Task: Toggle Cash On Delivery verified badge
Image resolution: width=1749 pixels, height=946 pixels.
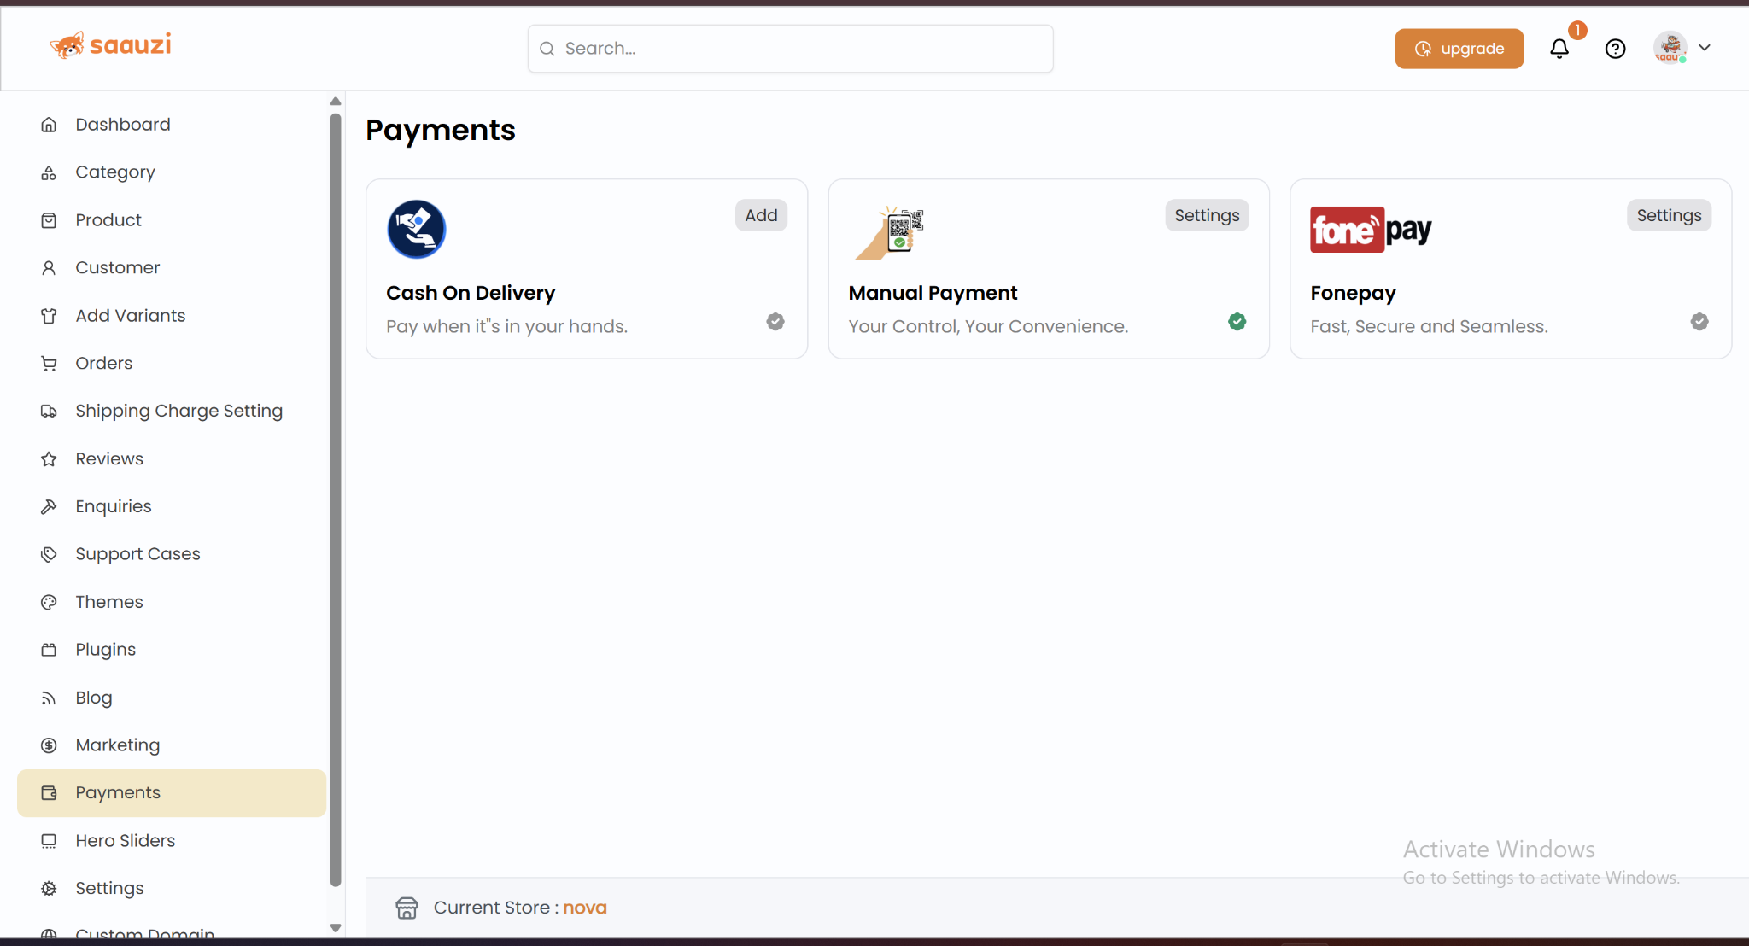Action: (775, 322)
